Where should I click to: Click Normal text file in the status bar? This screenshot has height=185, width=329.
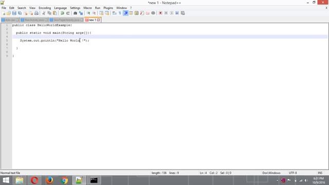[x=10, y=173]
